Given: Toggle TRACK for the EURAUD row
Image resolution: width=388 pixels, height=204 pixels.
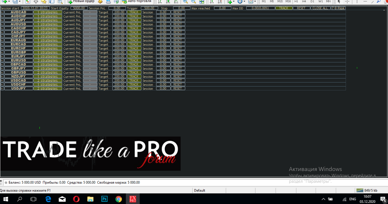Looking at the screenshot, I should pyautogui.click(x=134, y=40).
